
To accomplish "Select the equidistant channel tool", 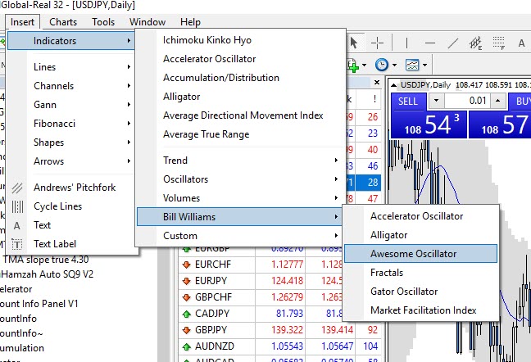I will coord(476,43).
